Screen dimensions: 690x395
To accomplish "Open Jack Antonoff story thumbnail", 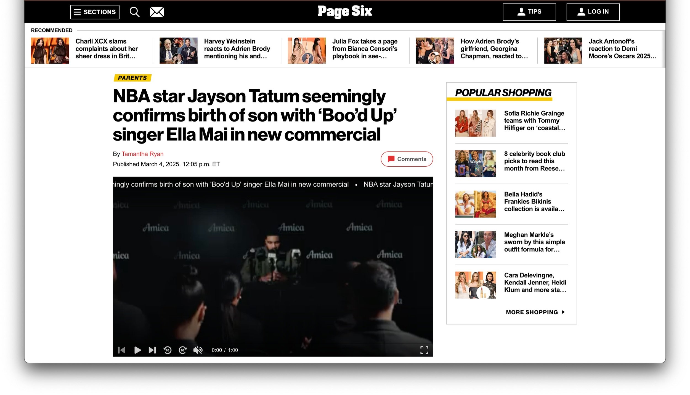I will tap(563, 51).
